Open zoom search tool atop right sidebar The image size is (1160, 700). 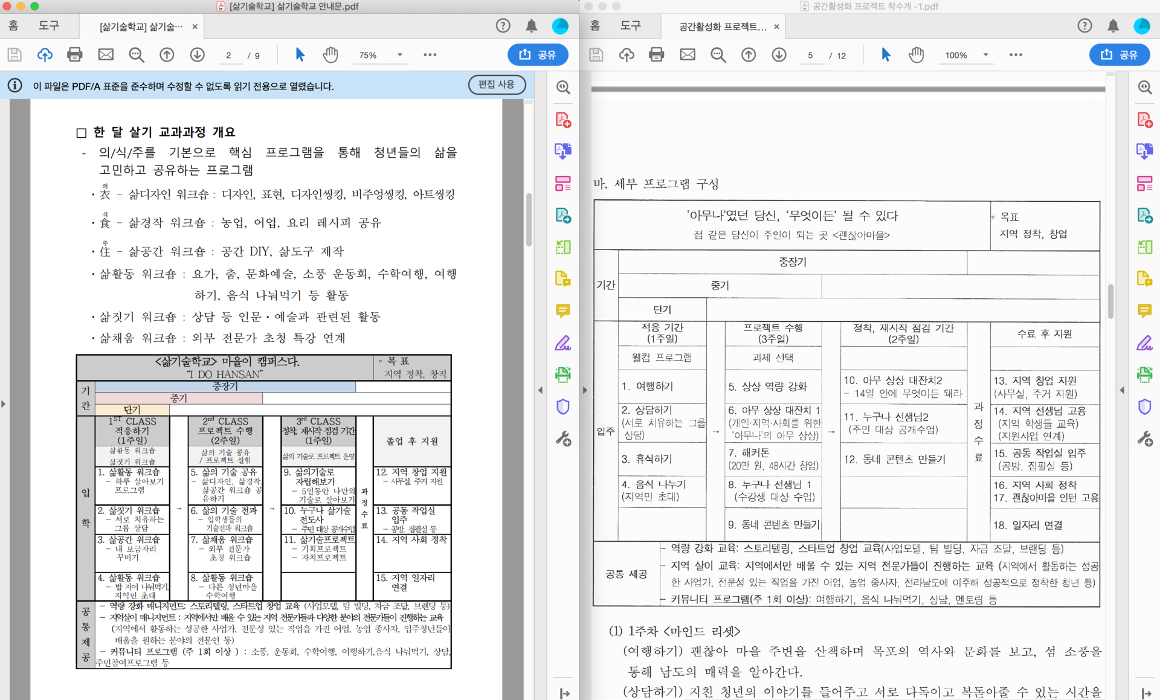[1145, 87]
